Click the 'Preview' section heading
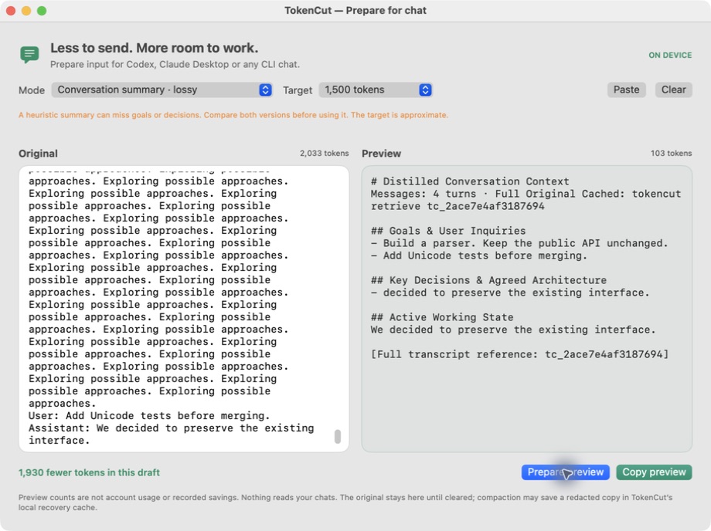 [381, 154]
